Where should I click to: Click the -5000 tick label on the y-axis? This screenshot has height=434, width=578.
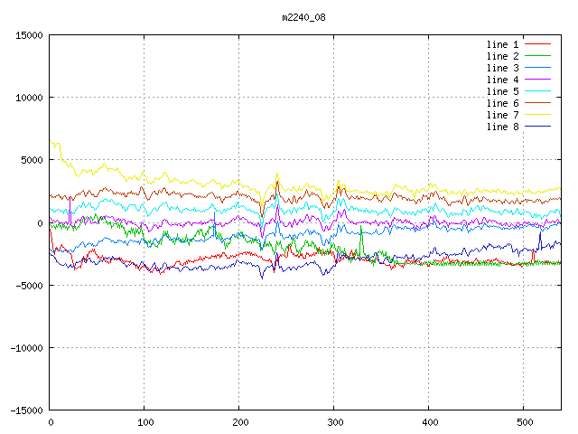click(x=29, y=285)
